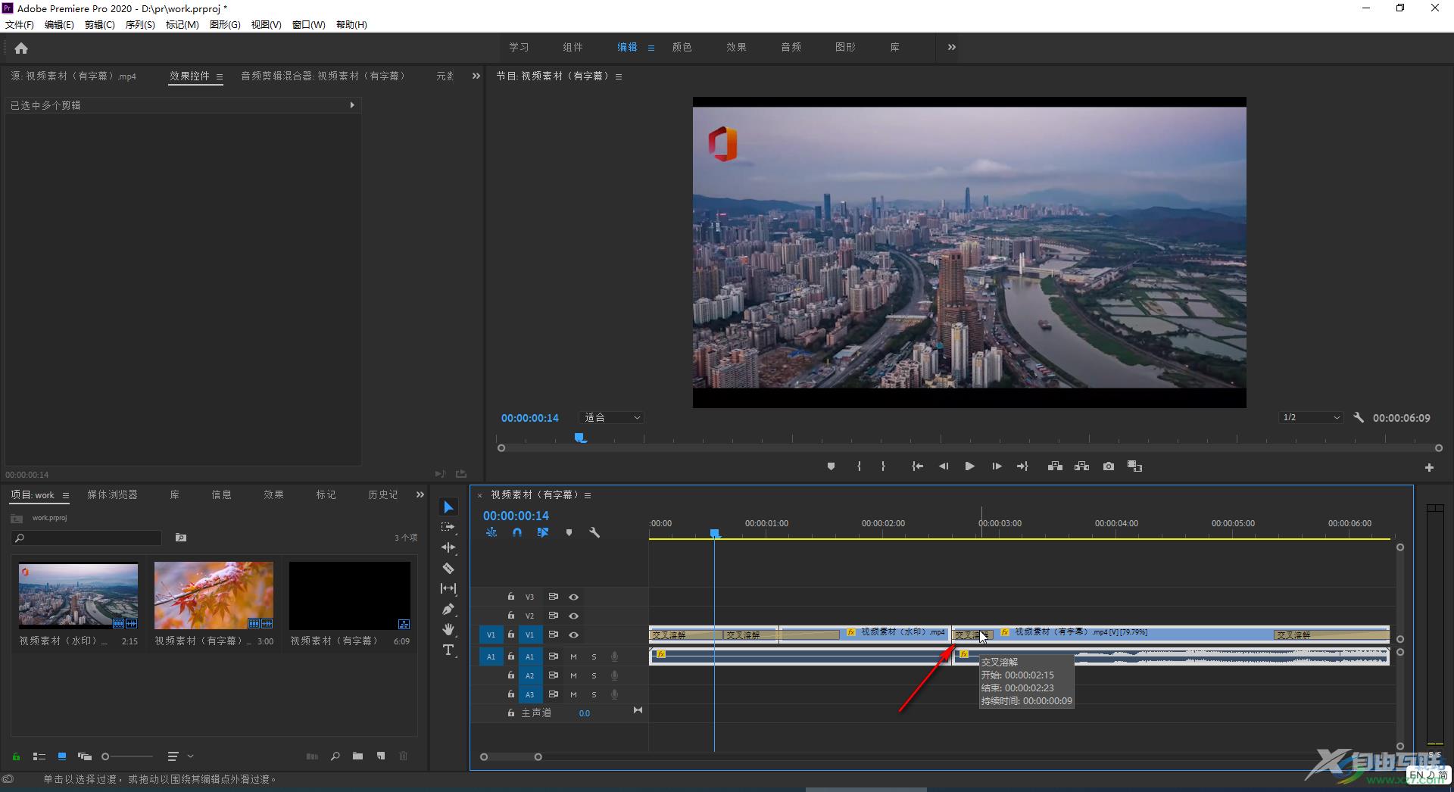
Task: Open 剪辑(C) menu
Action: 99,24
